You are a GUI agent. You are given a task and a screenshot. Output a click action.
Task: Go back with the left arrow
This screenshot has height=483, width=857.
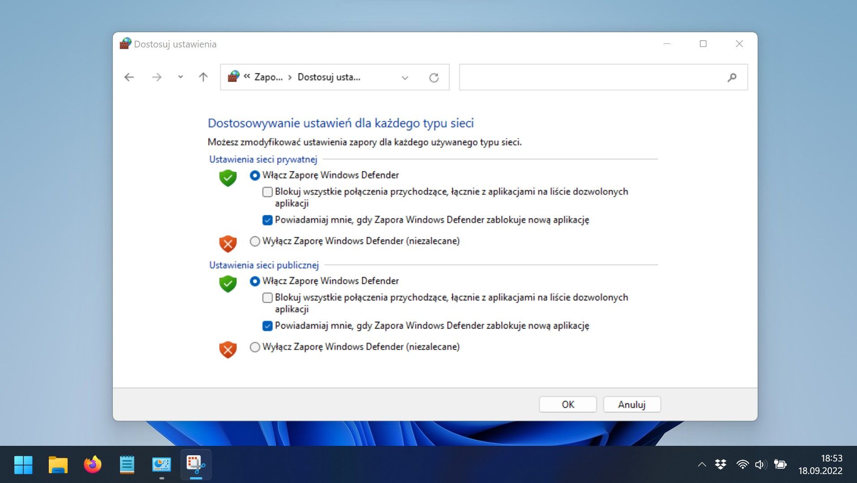129,77
